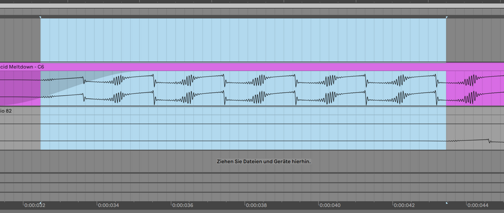Click the loop brace start marker
The image size is (504, 213).
40,17
